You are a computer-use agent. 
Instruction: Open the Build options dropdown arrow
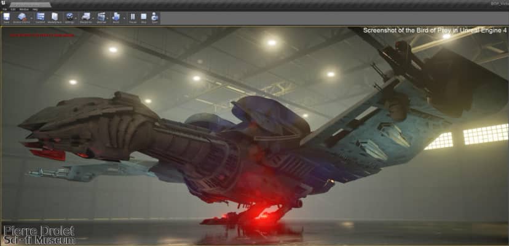pyautogui.click(x=123, y=17)
